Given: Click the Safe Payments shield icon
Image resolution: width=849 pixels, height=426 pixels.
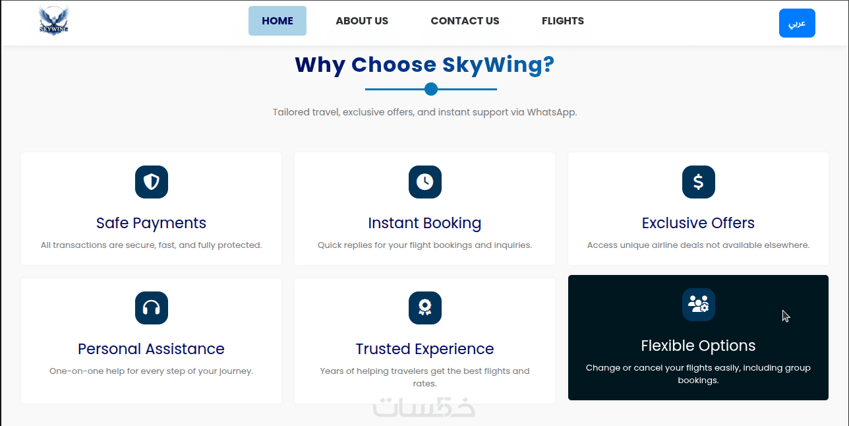Looking at the screenshot, I should point(152,182).
